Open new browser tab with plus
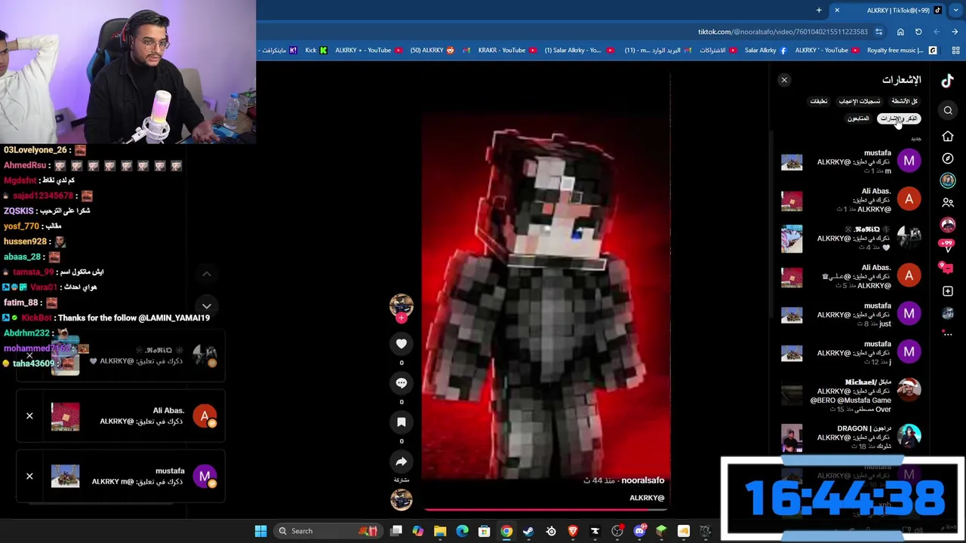This screenshot has width=966, height=543. point(819,11)
